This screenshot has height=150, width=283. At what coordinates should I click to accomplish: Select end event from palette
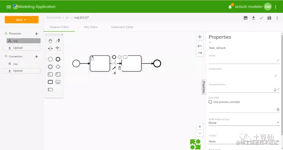(58, 59)
